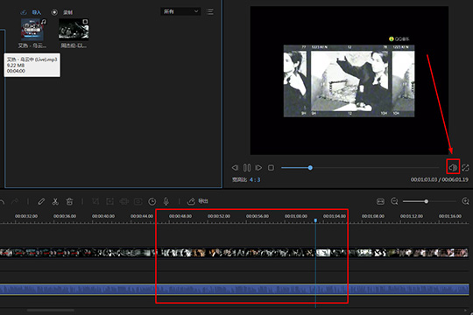
Task: Step back to previous frame
Action: click(x=235, y=168)
